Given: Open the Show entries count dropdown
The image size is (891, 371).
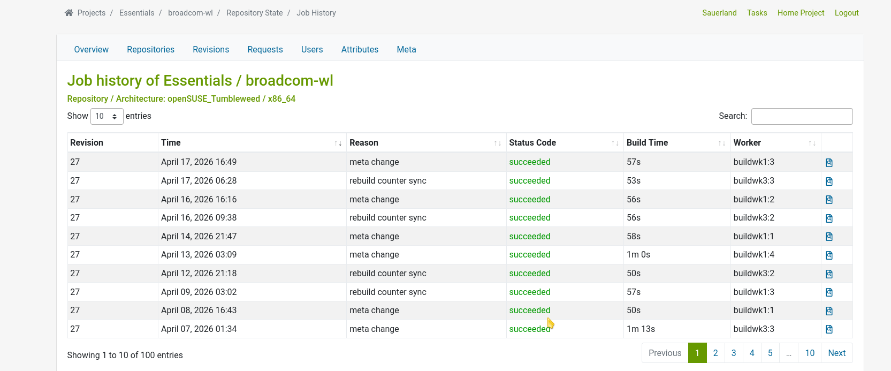Looking at the screenshot, I should (106, 116).
